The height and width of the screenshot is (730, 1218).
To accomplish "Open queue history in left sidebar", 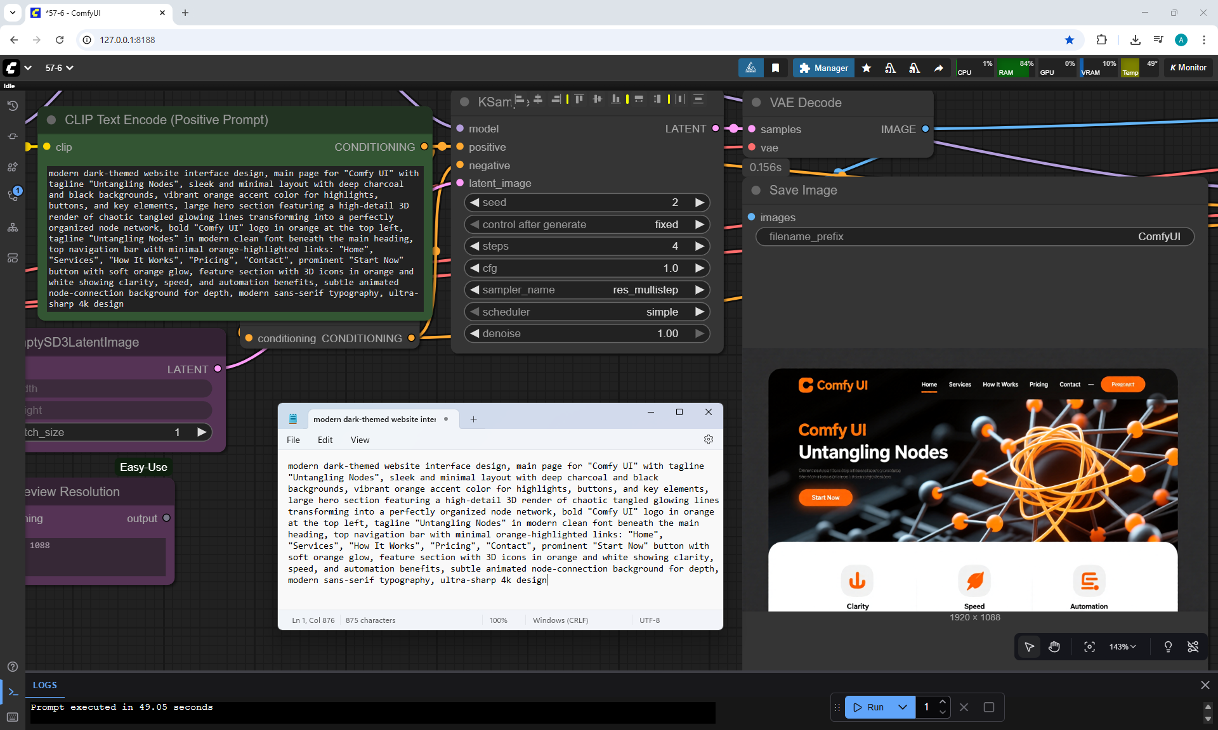I will (12, 106).
